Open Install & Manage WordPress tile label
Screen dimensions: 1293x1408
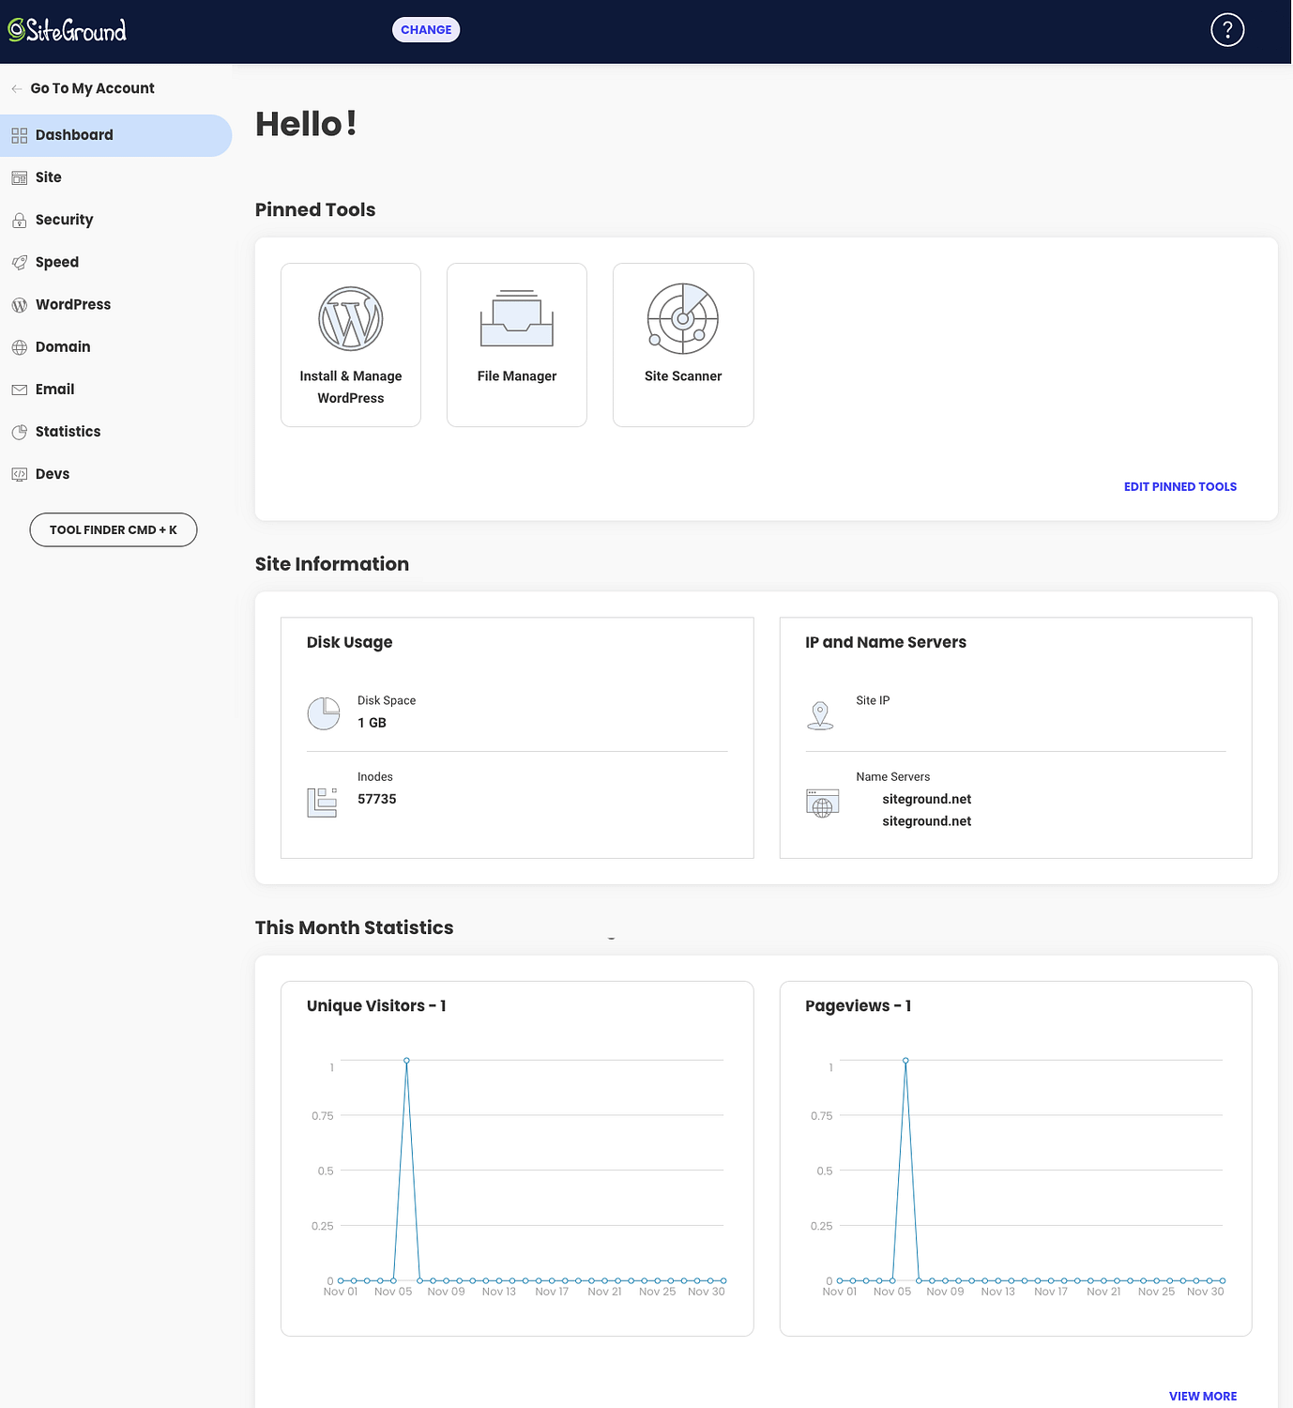pyautogui.click(x=351, y=387)
